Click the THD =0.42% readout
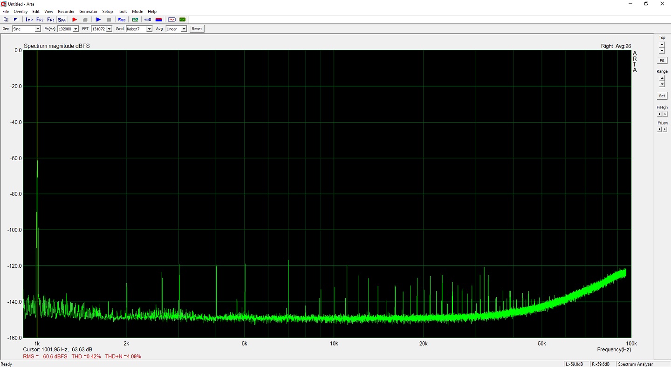The height and width of the screenshot is (367, 671). pyautogui.click(x=86, y=356)
